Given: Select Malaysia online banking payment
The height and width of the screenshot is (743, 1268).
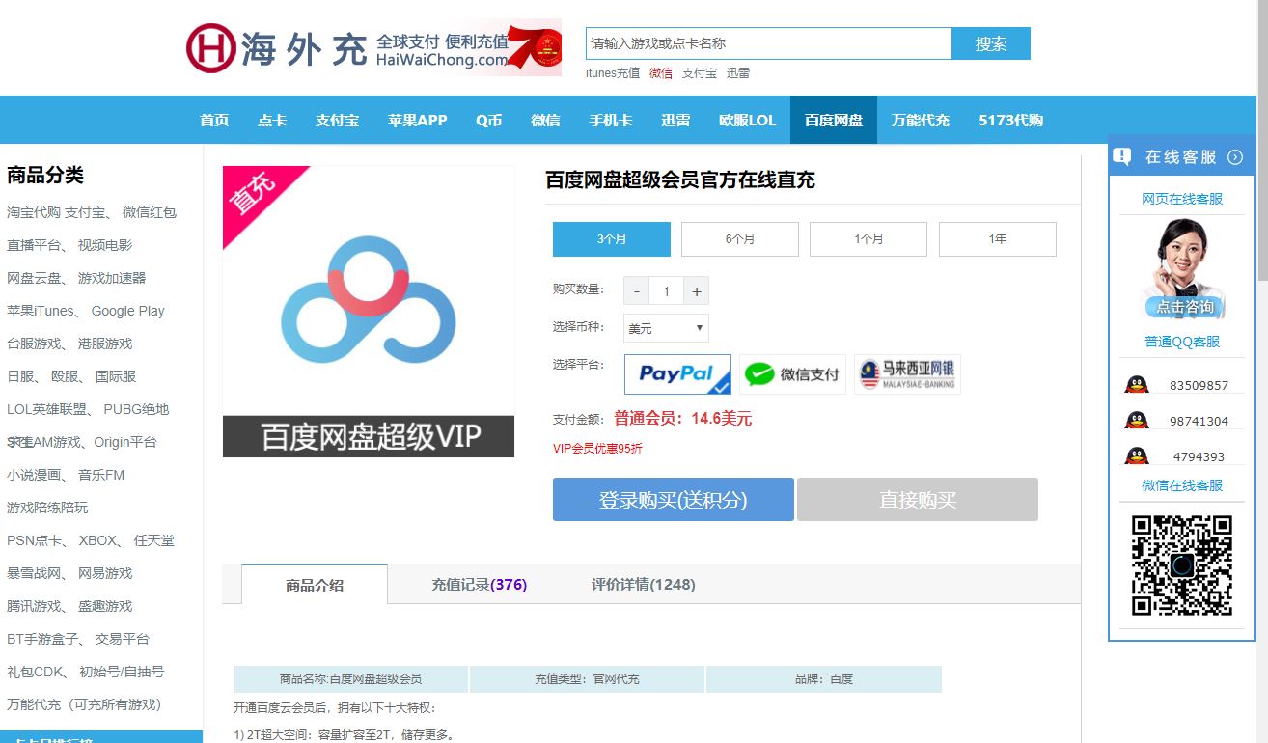Looking at the screenshot, I should pos(907,374).
